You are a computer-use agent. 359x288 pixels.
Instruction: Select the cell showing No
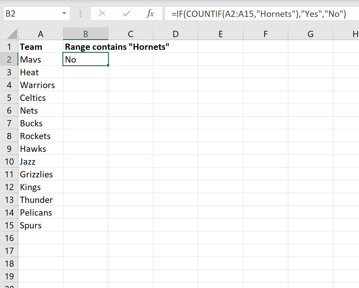pyautogui.click(x=86, y=59)
